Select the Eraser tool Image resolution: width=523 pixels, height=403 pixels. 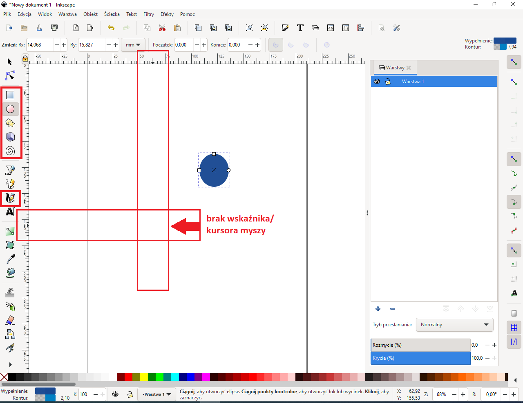click(x=10, y=320)
